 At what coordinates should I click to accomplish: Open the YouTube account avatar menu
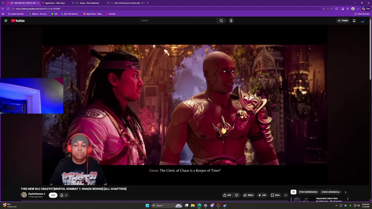(362, 21)
